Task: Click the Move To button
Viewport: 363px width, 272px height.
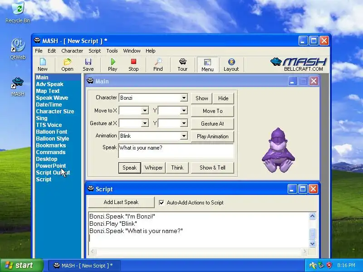Action: 212,111
